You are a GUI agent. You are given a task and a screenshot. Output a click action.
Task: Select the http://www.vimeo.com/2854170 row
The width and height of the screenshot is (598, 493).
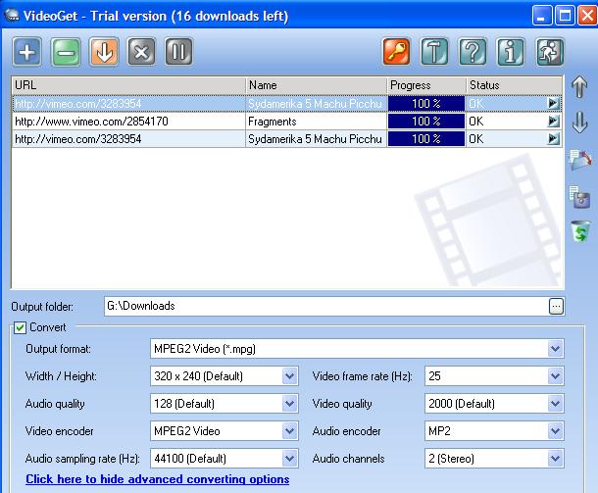(x=287, y=122)
